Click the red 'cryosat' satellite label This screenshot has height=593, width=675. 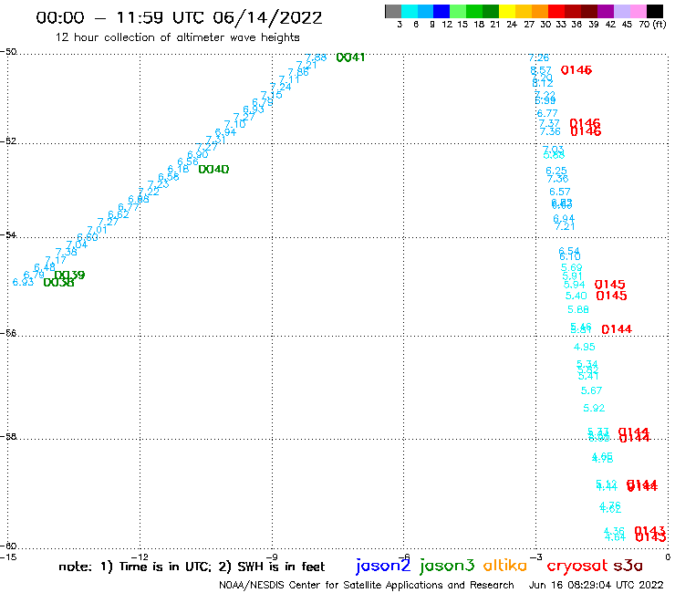click(577, 566)
